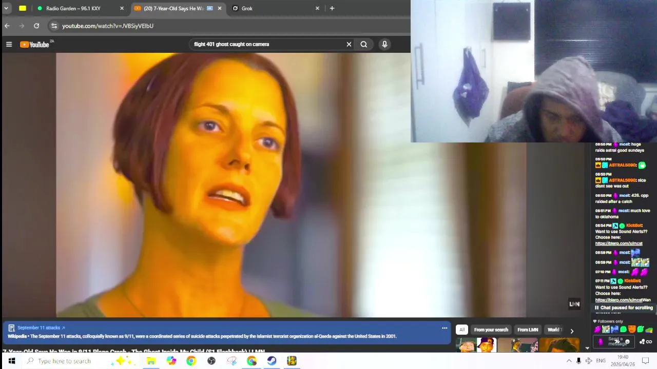Open info panel three-dot options
The image size is (657, 369).
[x=445, y=328]
